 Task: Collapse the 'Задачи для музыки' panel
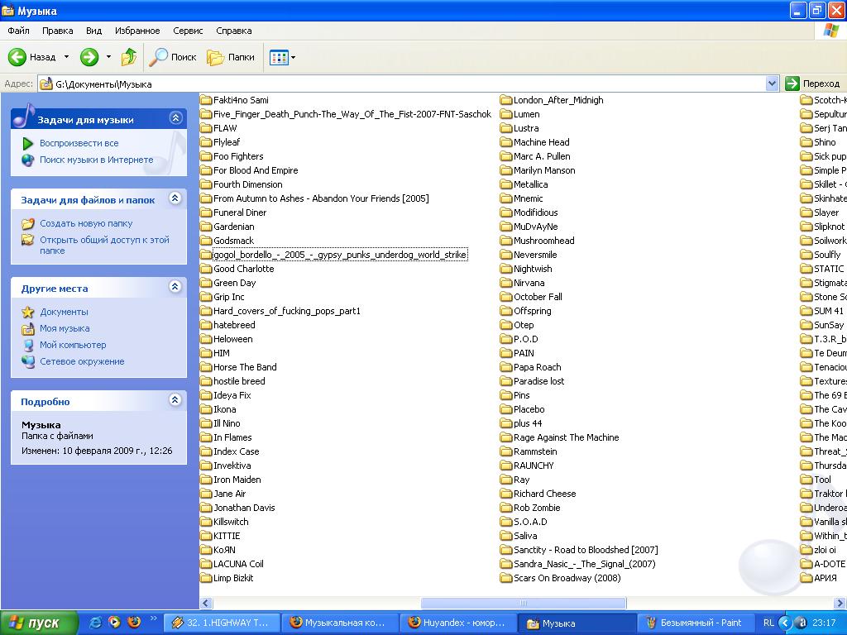[x=175, y=118]
